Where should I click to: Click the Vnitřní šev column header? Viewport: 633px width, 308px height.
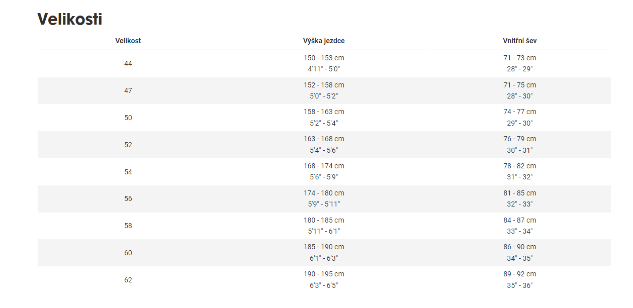click(520, 41)
